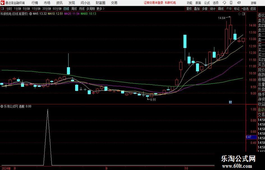
Task: Click the MA20: 11.54 indicator value
Action: point(72,14)
